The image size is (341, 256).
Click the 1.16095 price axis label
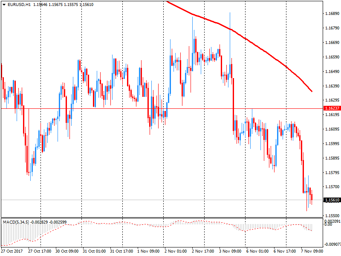pyautogui.click(x=332, y=129)
